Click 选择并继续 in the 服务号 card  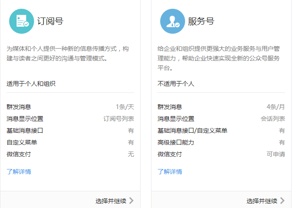pos(262,201)
